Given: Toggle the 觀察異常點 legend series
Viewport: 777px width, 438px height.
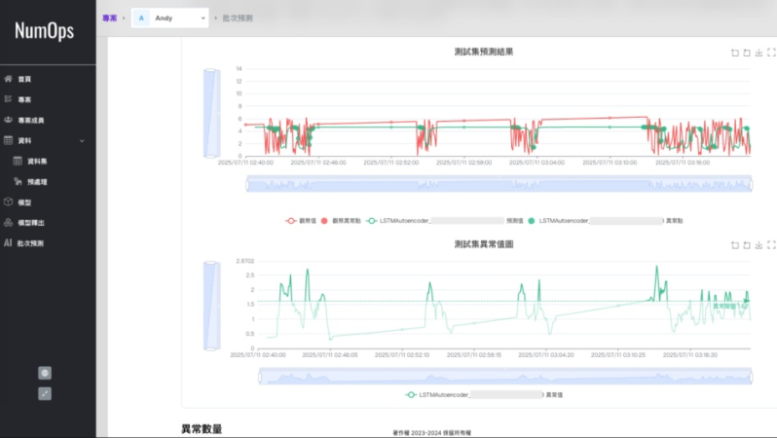Looking at the screenshot, I should coord(341,221).
